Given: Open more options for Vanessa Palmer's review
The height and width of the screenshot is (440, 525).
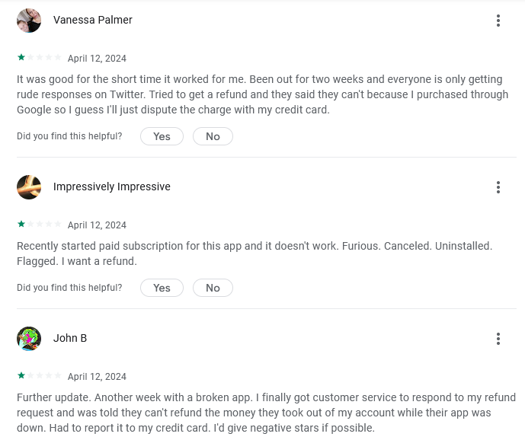Looking at the screenshot, I should pyautogui.click(x=498, y=21).
